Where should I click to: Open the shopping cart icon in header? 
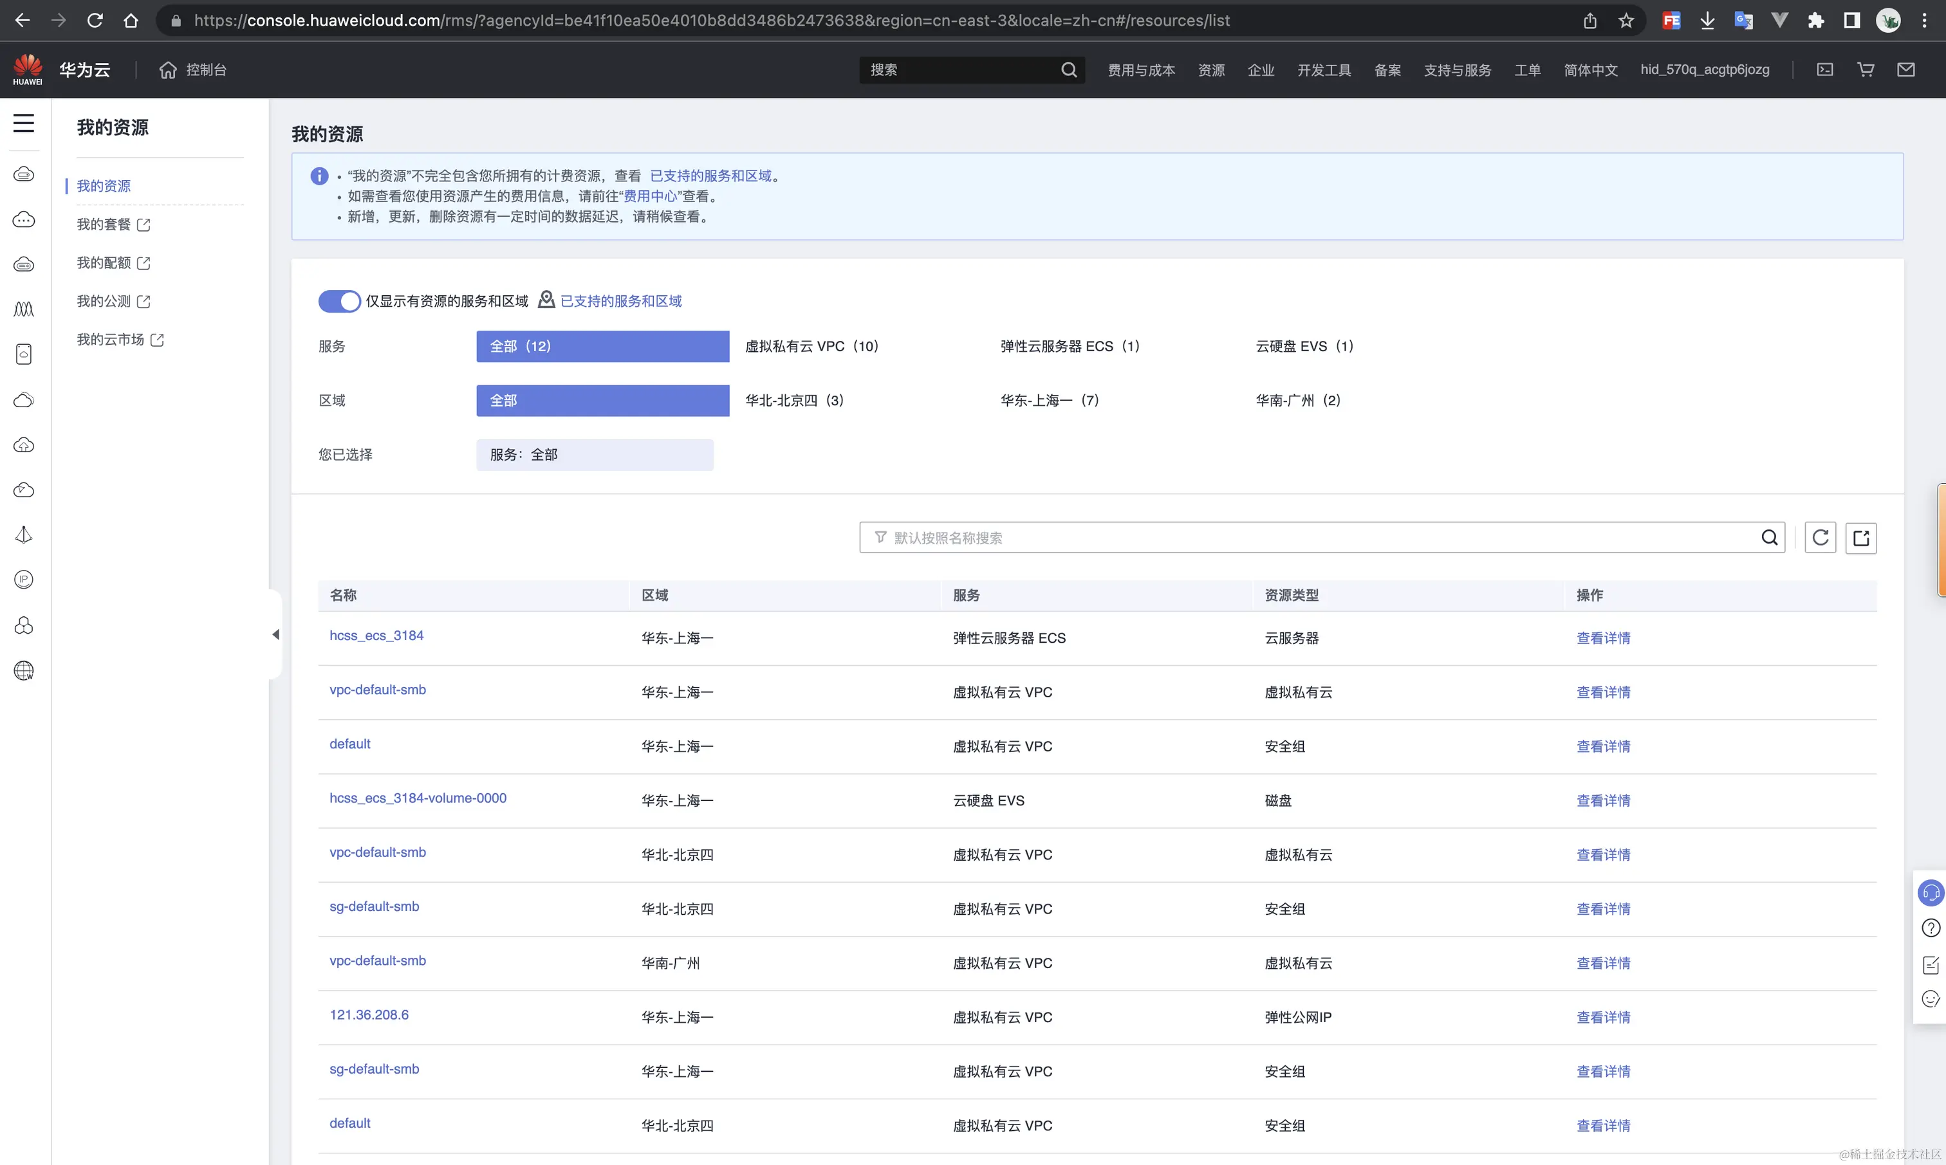(x=1865, y=70)
